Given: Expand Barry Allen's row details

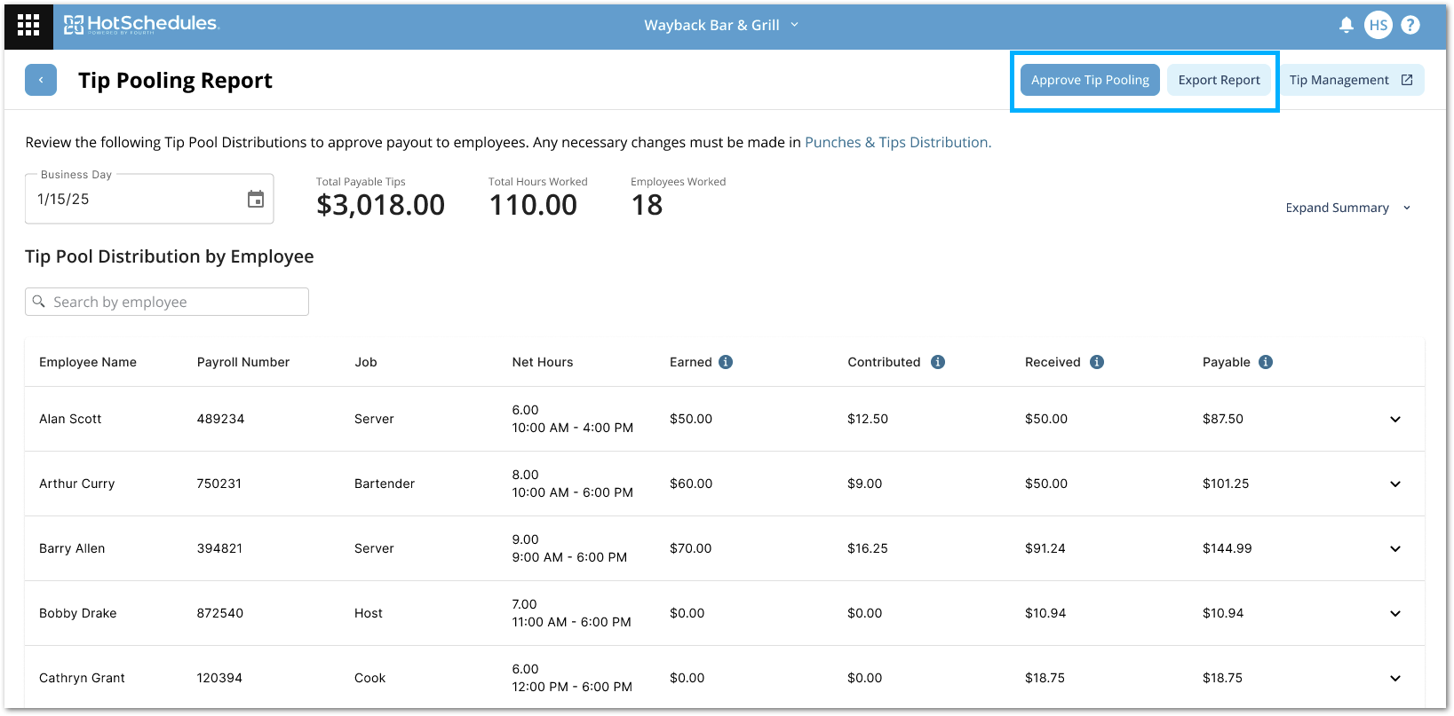Looking at the screenshot, I should 1395,548.
